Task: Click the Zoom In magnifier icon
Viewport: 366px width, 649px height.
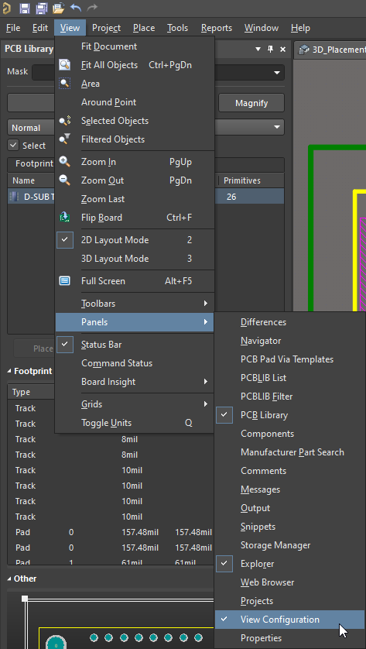Action: pos(64,162)
